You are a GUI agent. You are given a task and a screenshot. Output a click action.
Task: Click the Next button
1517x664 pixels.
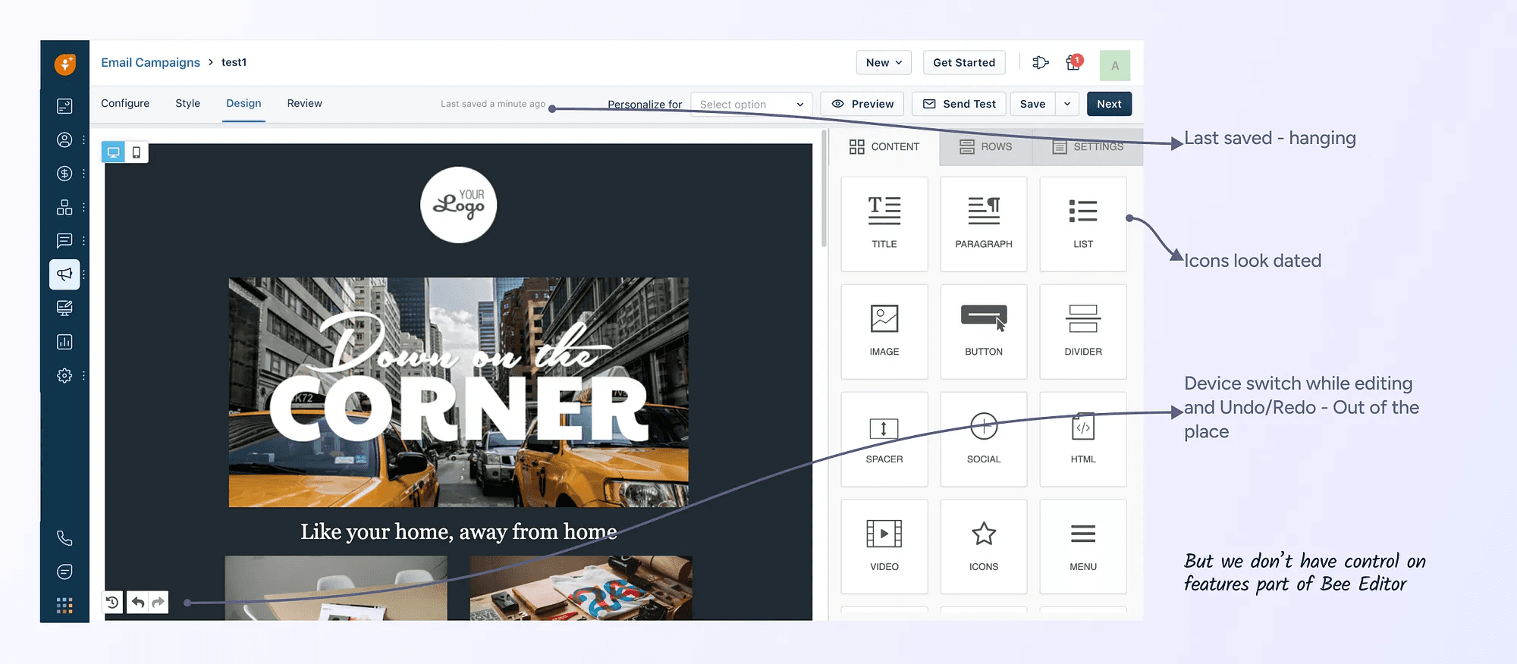[1109, 104]
